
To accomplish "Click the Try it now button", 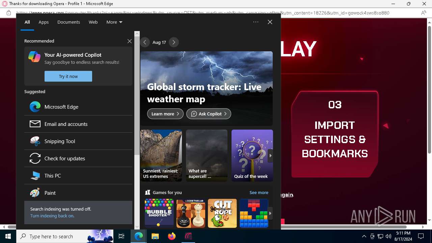I will click(x=68, y=76).
